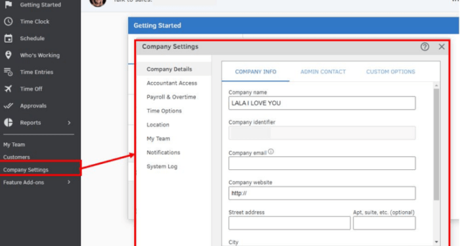Click the dialog scrollbar up arrow
The image size is (460, 246).
point(436,85)
